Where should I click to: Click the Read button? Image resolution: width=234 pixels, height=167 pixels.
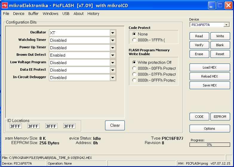pos(199,36)
